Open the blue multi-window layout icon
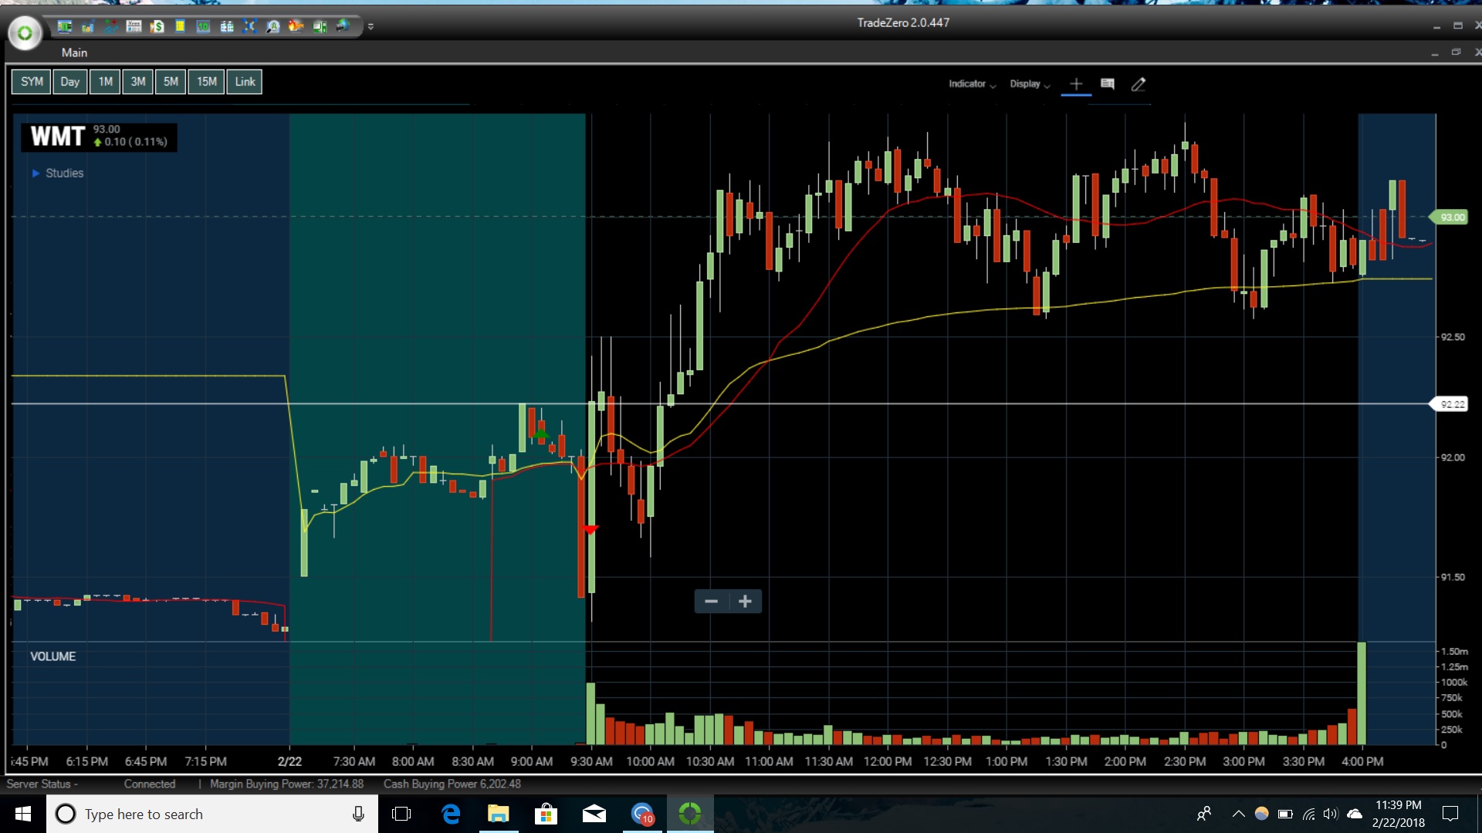Image resolution: width=1482 pixels, height=833 pixels. 227,27
